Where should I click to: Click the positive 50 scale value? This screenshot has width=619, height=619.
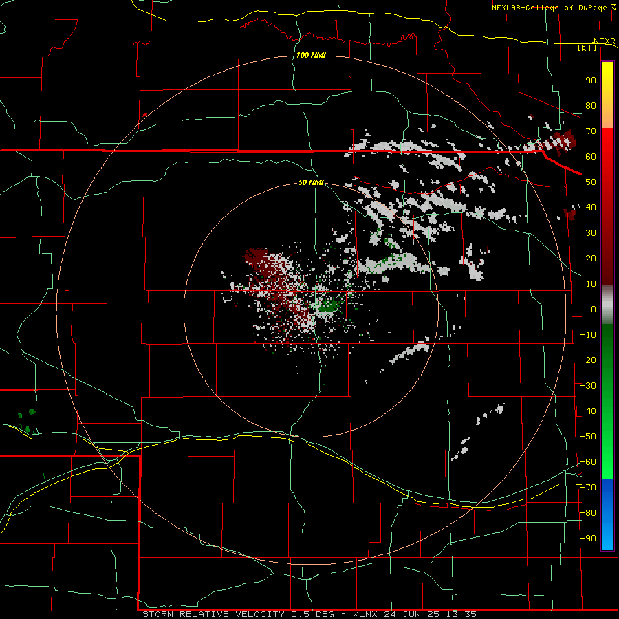tap(591, 182)
